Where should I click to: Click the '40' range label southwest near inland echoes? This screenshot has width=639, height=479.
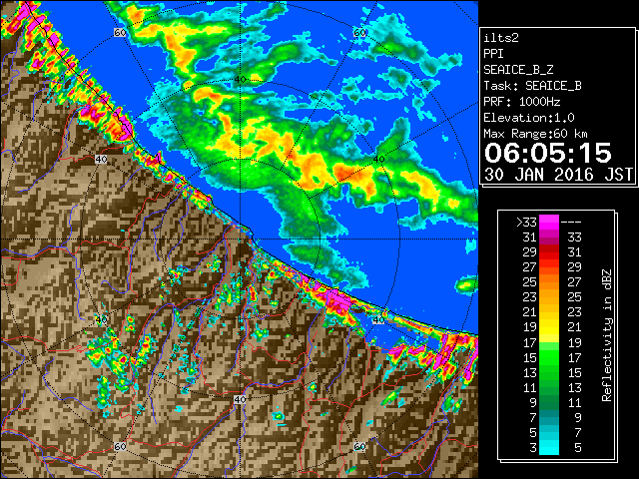tap(101, 319)
